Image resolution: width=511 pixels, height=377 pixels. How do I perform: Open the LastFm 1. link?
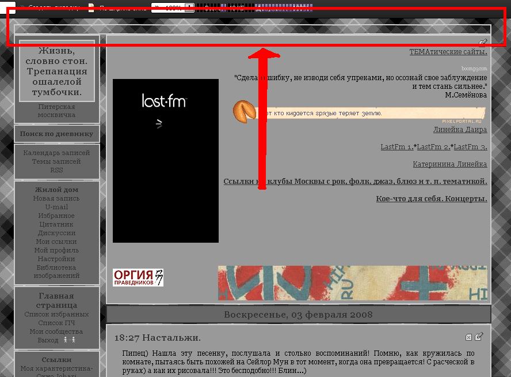point(396,147)
